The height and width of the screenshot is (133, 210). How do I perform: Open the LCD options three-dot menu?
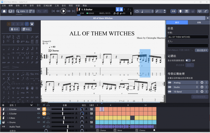(x=124, y=9)
